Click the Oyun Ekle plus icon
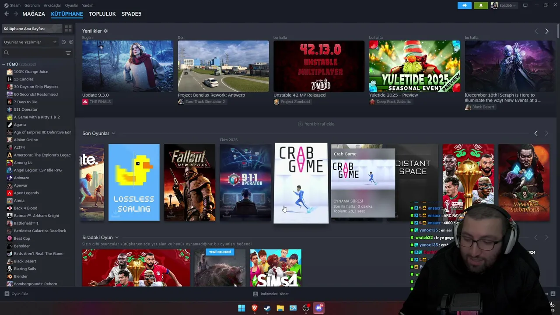 tap(7, 294)
